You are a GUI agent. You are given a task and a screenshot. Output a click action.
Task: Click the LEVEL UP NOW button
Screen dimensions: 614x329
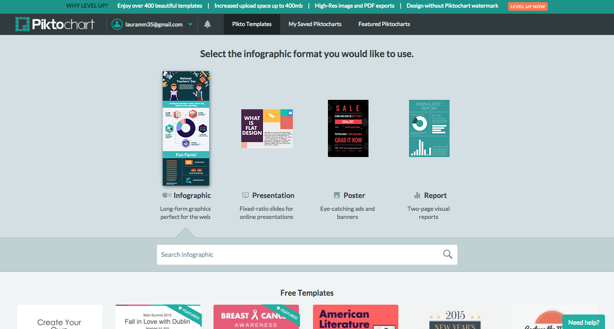pyautogui.click(x=528, y=6)
